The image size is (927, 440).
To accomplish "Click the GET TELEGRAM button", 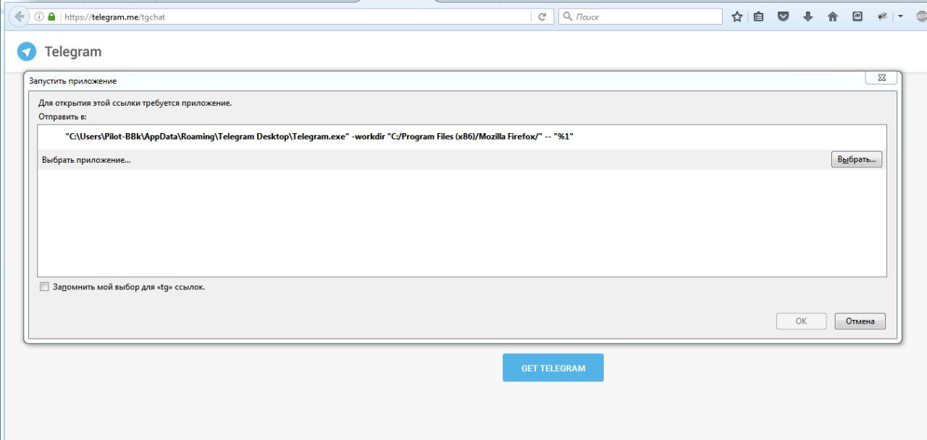I will [x=553, y=368].
